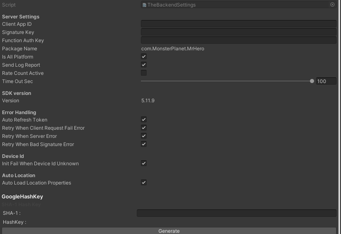The height and width of the screenshot is (234, 341).
Task: Disable Retry When Server Error
Action: (144, 136)
